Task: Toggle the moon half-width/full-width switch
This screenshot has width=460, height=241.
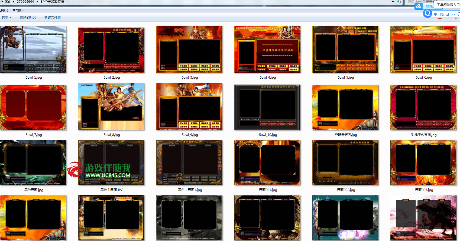Action: click(448, 14)
